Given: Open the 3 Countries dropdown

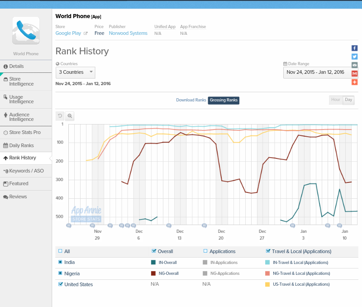Looking at the screenshot, I should (75, 72).
